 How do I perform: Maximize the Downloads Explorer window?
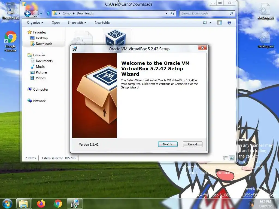(220, 3)
